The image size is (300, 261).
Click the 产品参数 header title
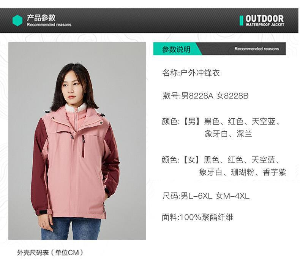[x=41, y=18]
